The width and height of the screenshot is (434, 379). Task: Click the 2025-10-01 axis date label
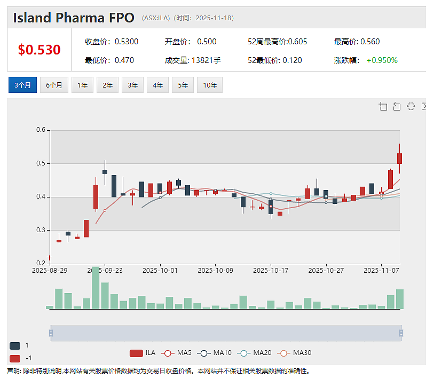160,271
